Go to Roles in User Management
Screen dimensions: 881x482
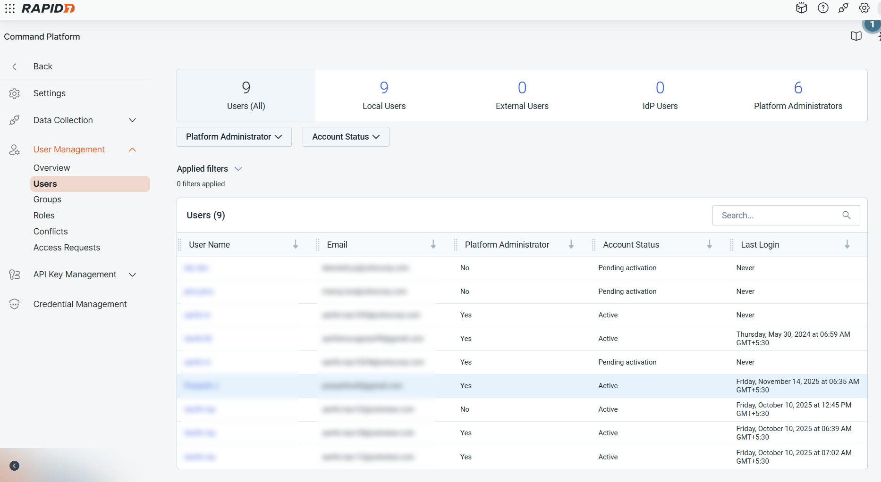(44, 216)
